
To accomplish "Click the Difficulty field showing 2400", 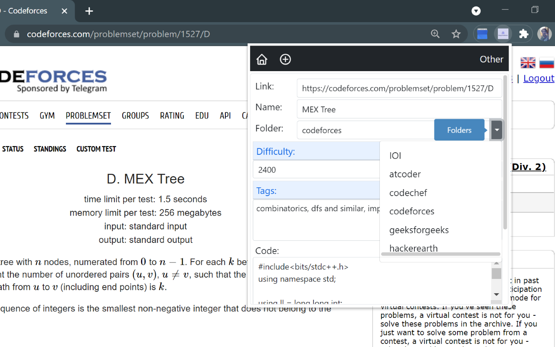I will pos(316,170).
